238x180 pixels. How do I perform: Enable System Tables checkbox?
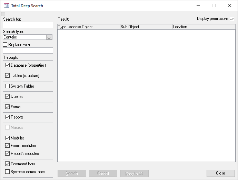8,86
